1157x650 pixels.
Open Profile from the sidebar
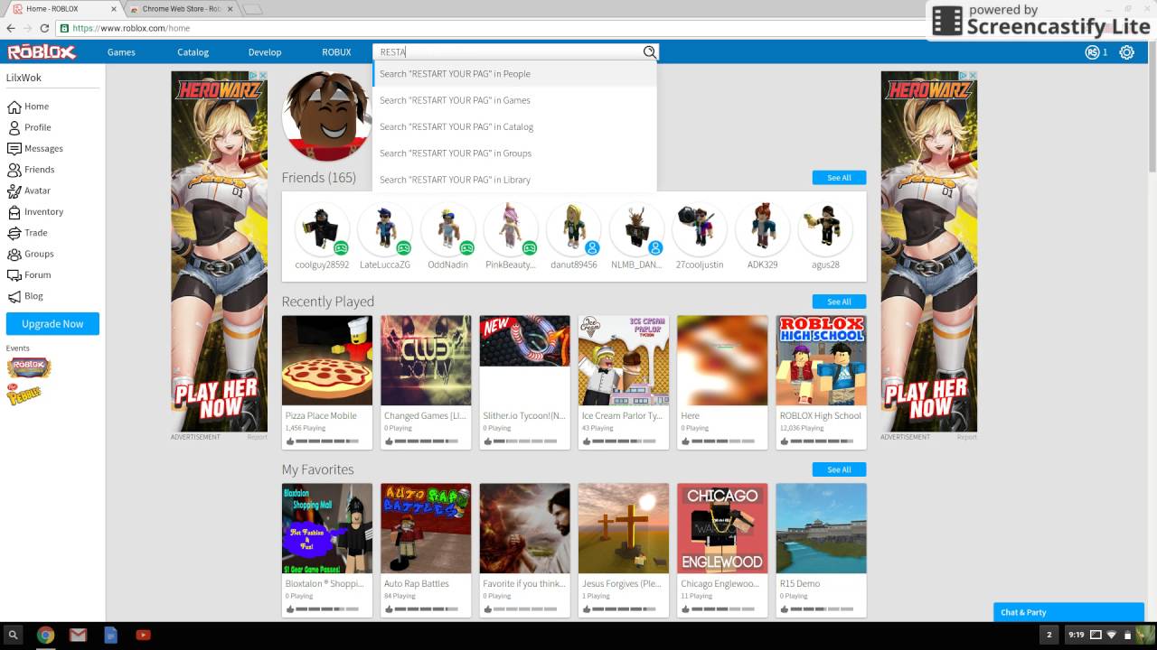click(x=37, y=127)
